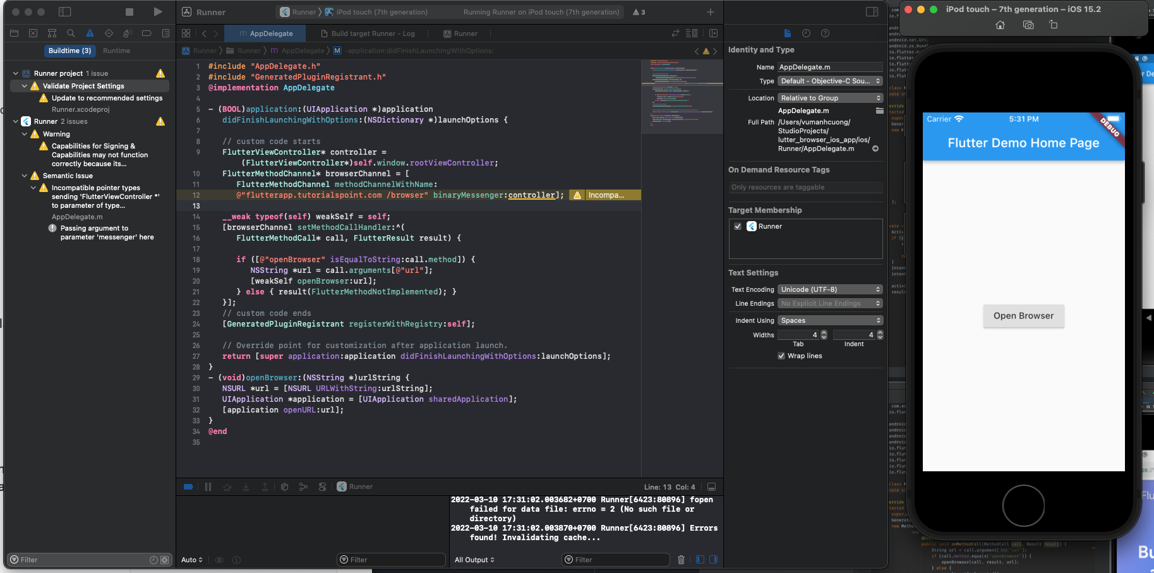Rotate the Simulator device
The width and height of the screenshot is (1154, 573).
click(1053, 25)
